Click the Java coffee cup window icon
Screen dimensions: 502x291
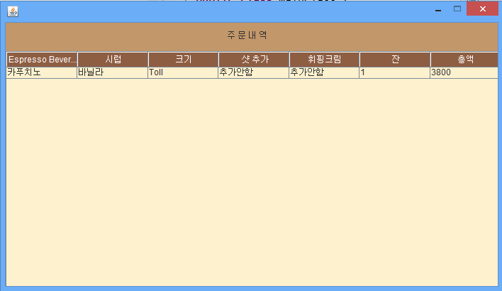[x=13, y=11]
